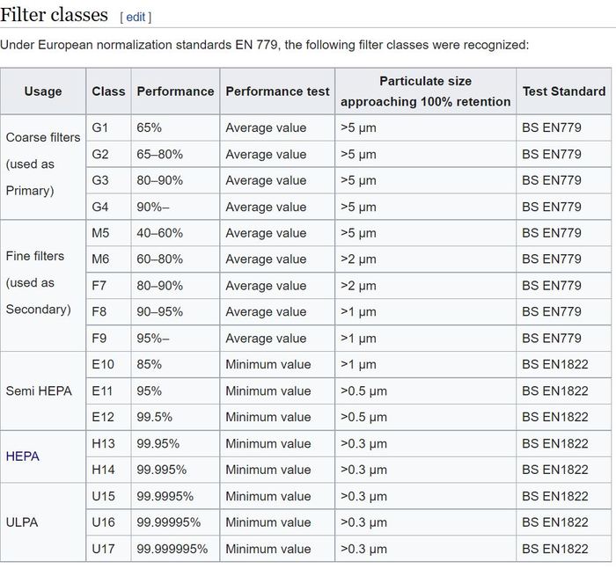The height and width of the screenshot is (569, 616).
Task: Click the U17 class cell
Action: [103, 549]
